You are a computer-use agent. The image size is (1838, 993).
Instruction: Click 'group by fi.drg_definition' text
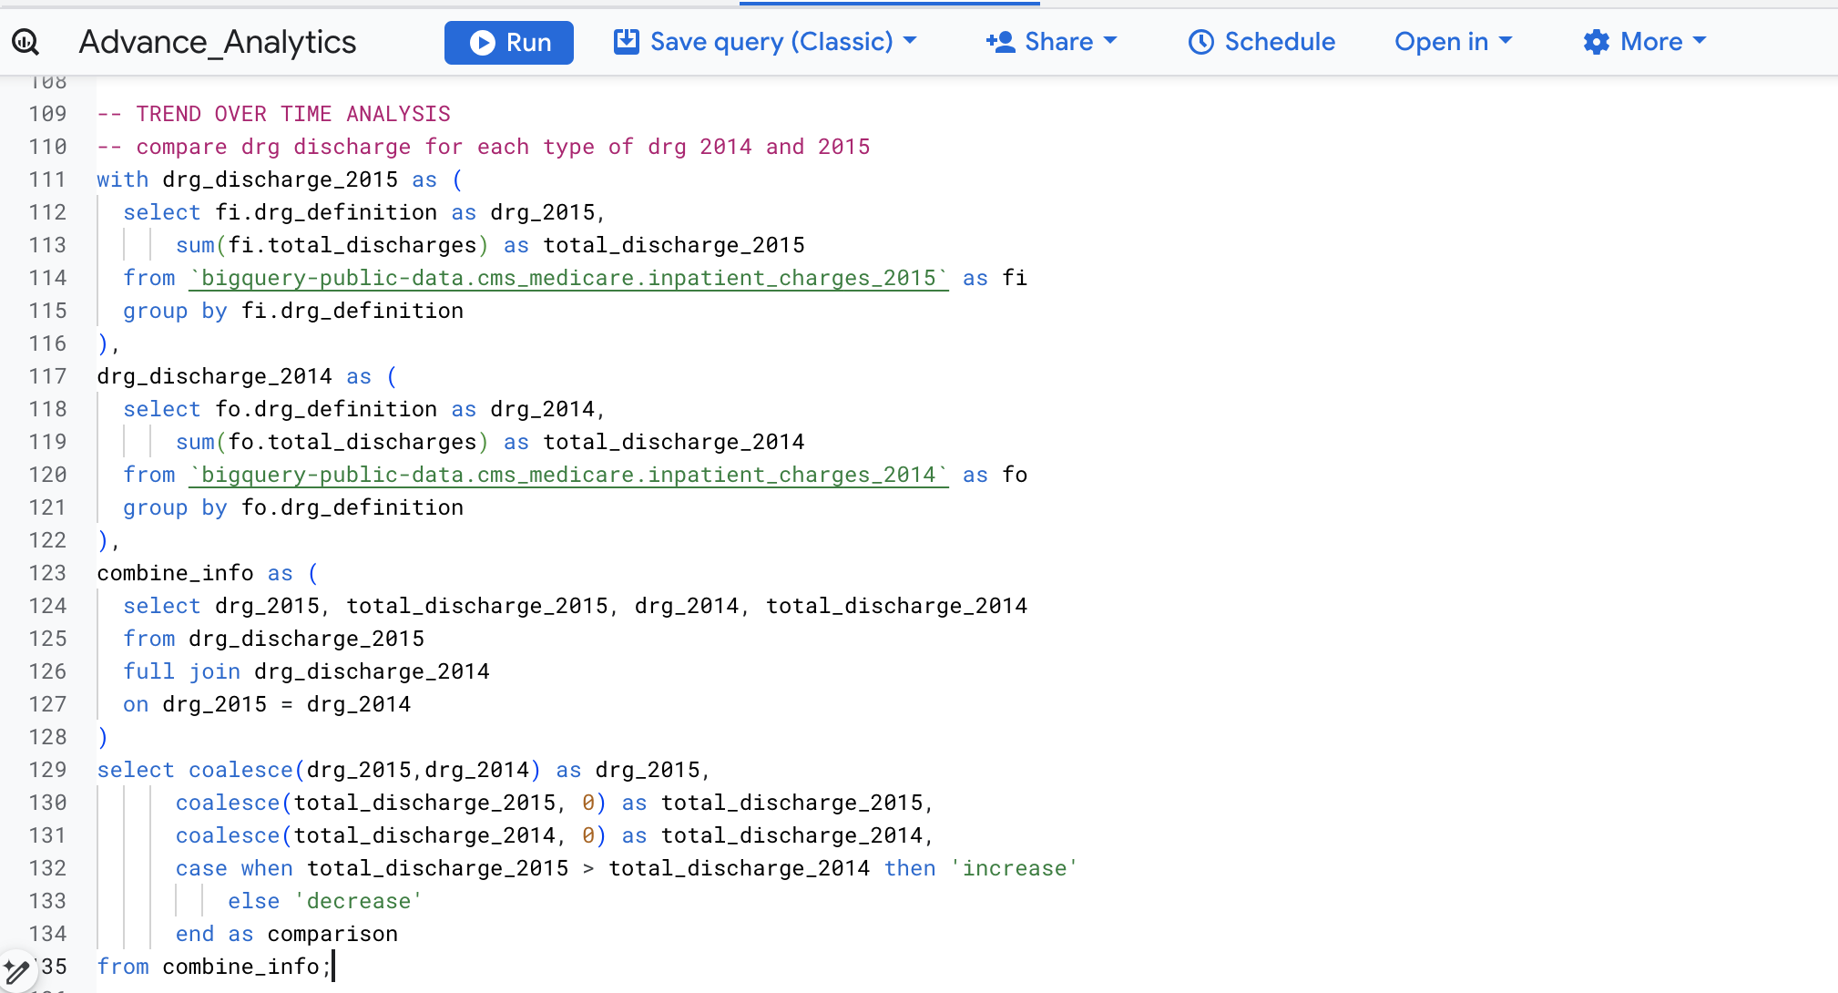tap(293, 311)
